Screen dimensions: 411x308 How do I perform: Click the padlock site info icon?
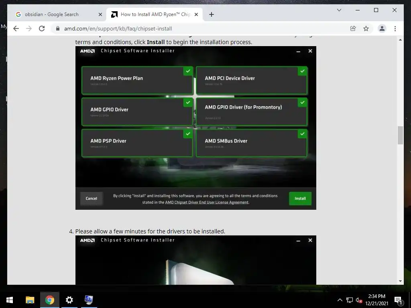58,28
